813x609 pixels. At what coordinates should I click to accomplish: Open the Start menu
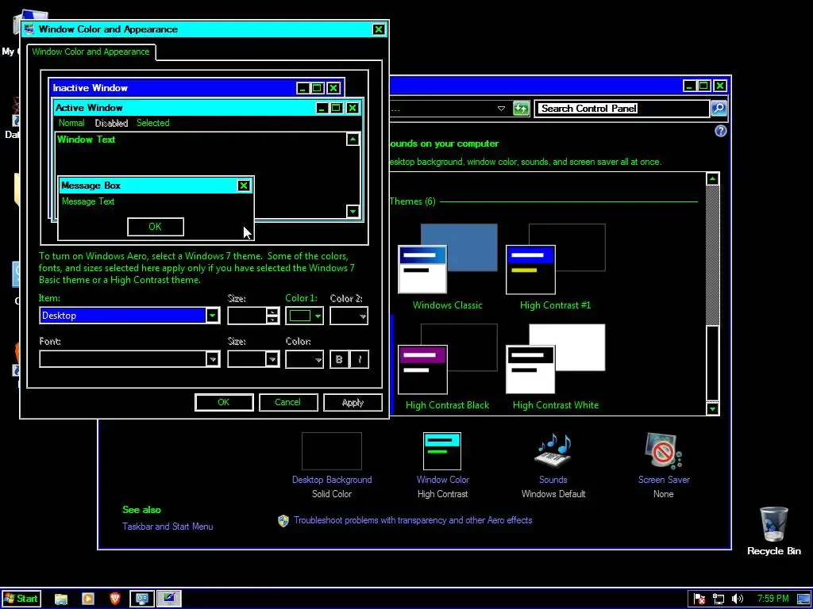(x=21, y=599)
